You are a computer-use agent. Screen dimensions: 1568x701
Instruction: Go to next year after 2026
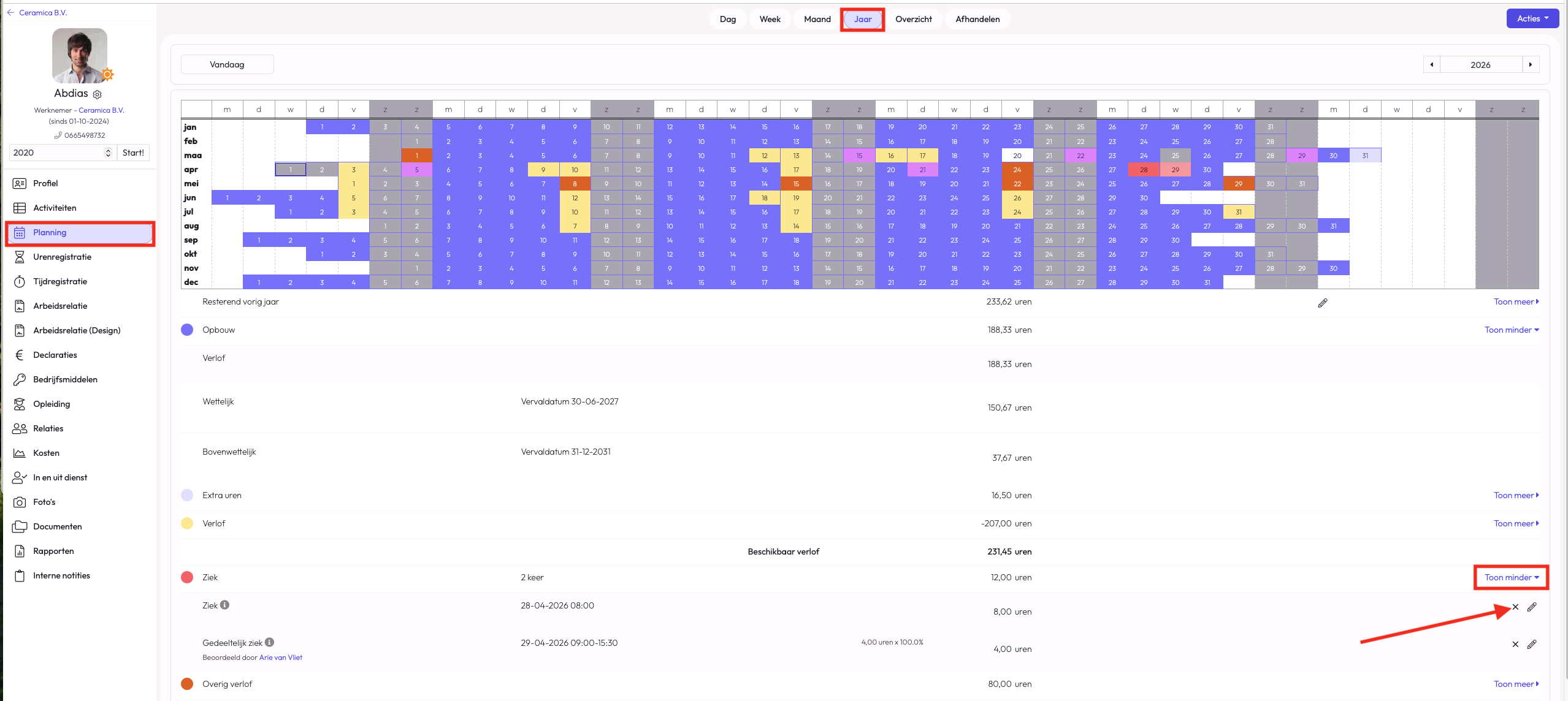(1531, 64)
